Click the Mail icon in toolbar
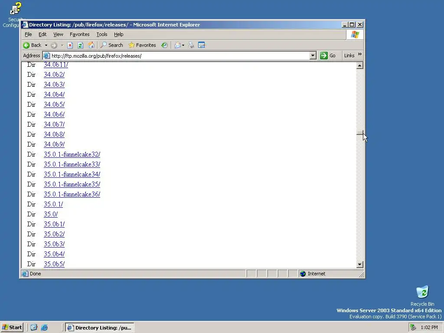This screenshot has height=333, width=444. pos(177,45)
